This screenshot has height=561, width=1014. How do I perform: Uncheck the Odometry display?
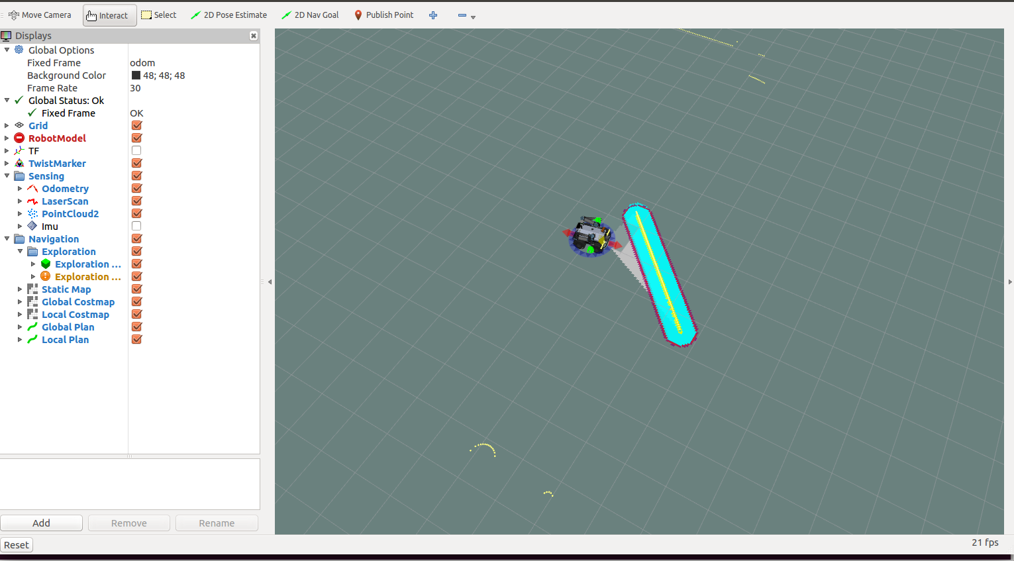point(136,188)
